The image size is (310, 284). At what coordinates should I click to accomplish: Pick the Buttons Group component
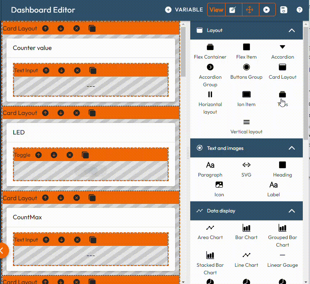246,67
